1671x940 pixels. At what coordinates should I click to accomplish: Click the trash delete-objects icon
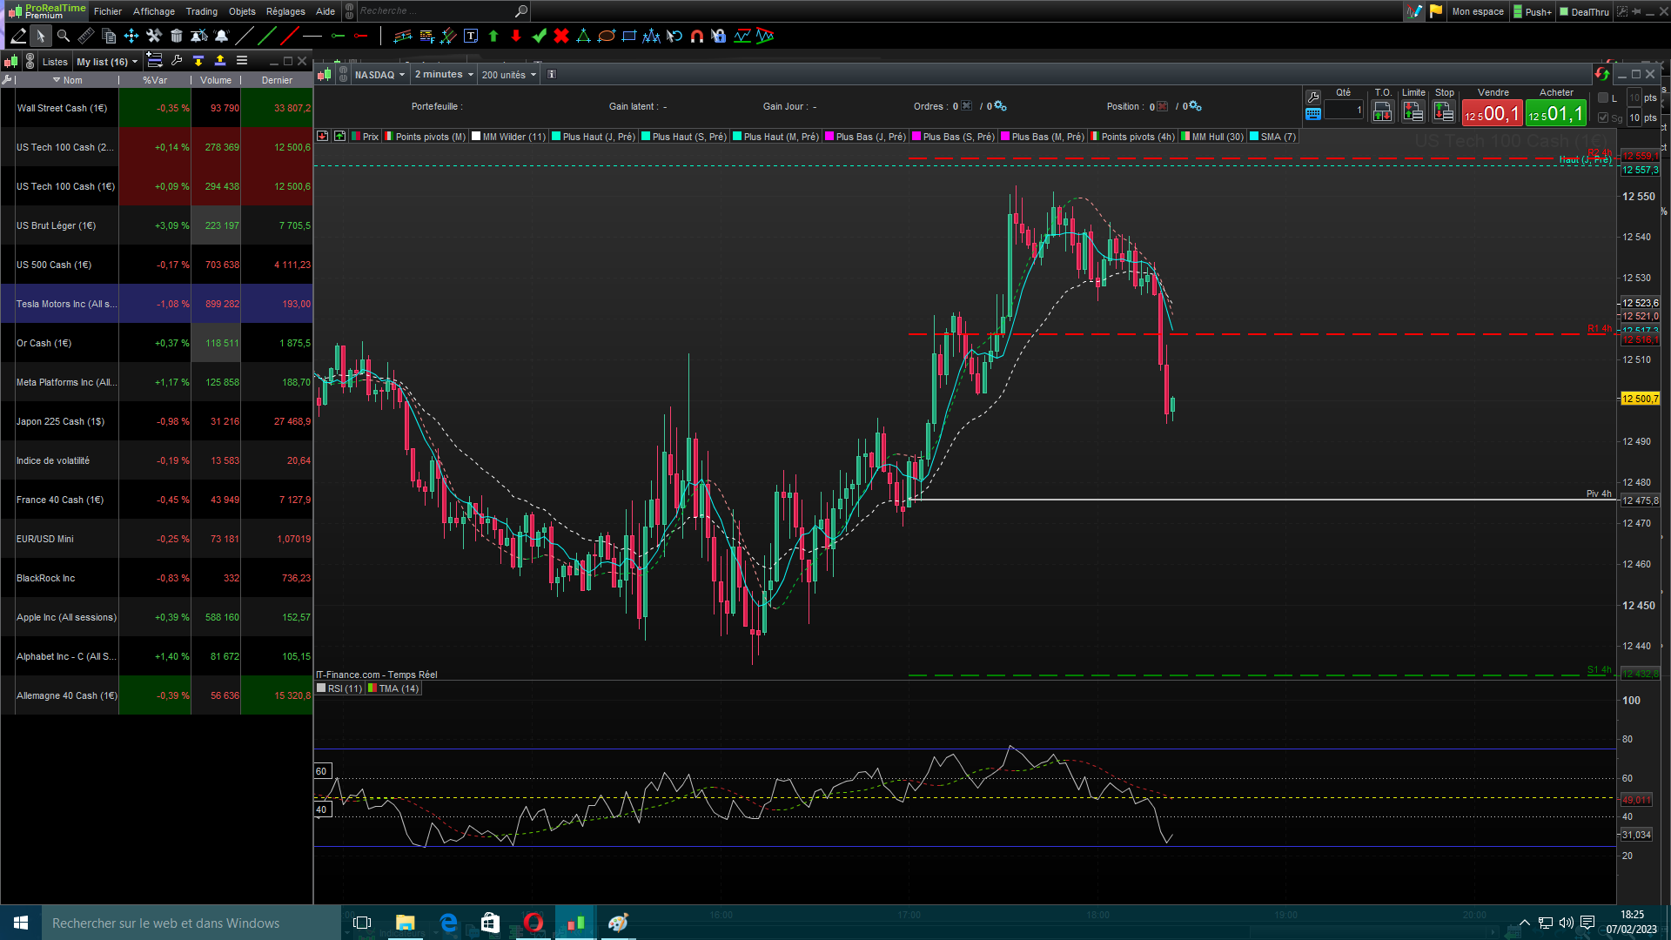tap(177, 36)
